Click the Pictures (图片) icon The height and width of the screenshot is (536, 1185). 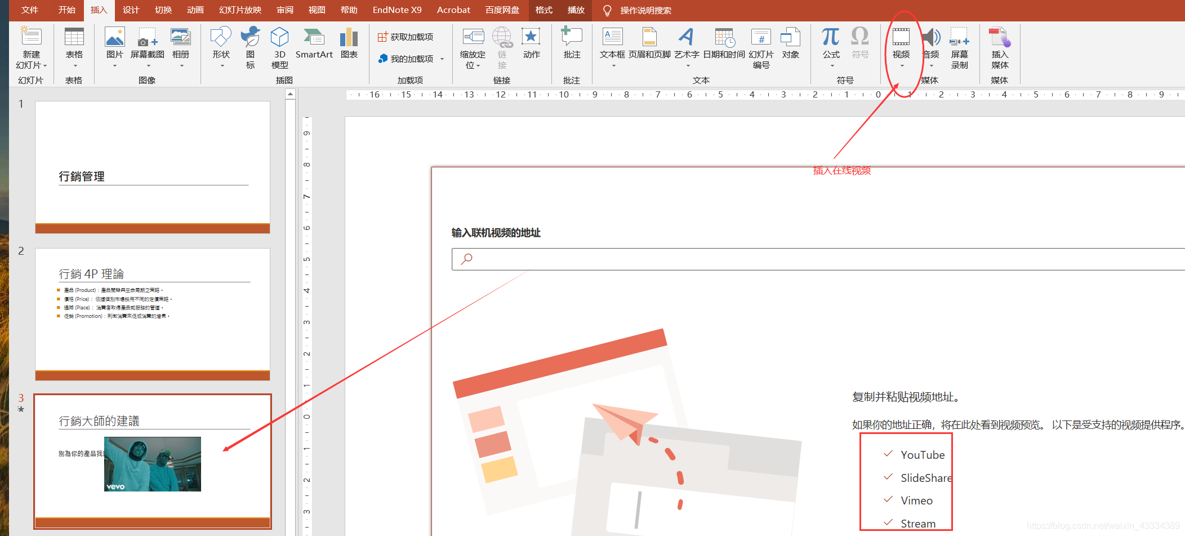[114, 36]
